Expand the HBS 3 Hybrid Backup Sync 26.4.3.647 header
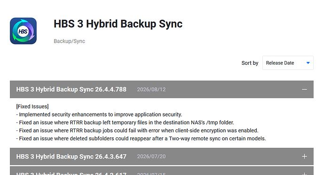The width and height of the screenshot is (324, 175). click(162, 156)
